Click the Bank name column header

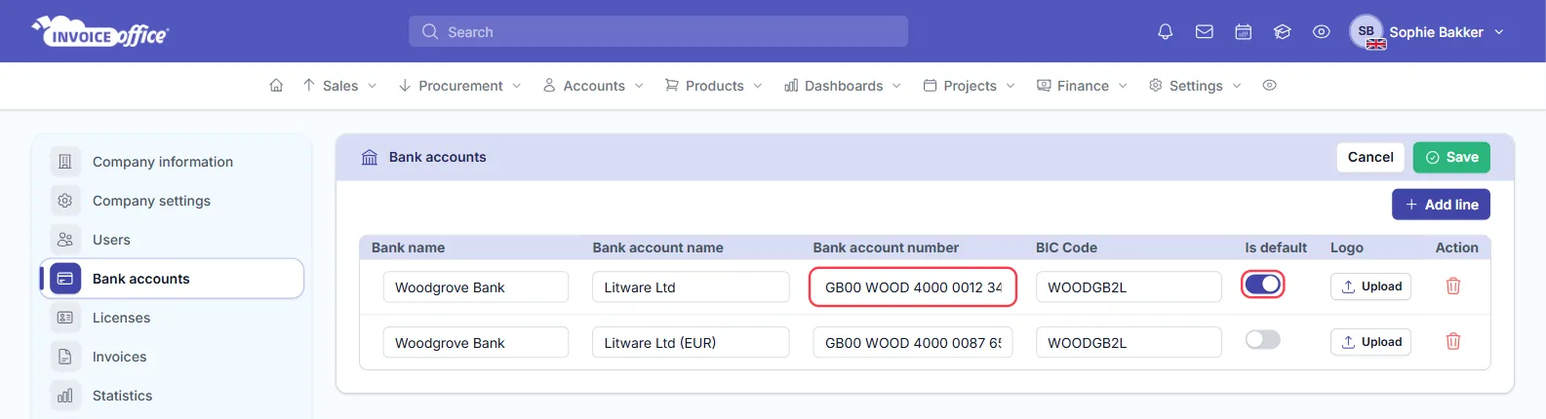click(408, 248)
